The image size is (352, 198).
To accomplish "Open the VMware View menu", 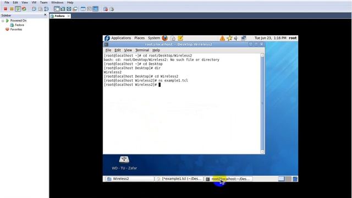I will pos(25,2).
